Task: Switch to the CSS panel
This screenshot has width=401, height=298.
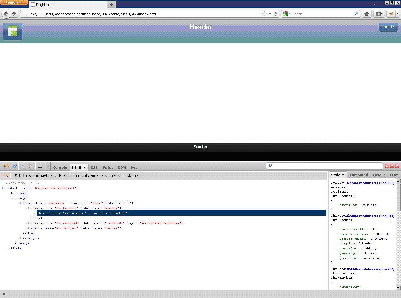Action: pyautogui.click(x=94, y=167)
